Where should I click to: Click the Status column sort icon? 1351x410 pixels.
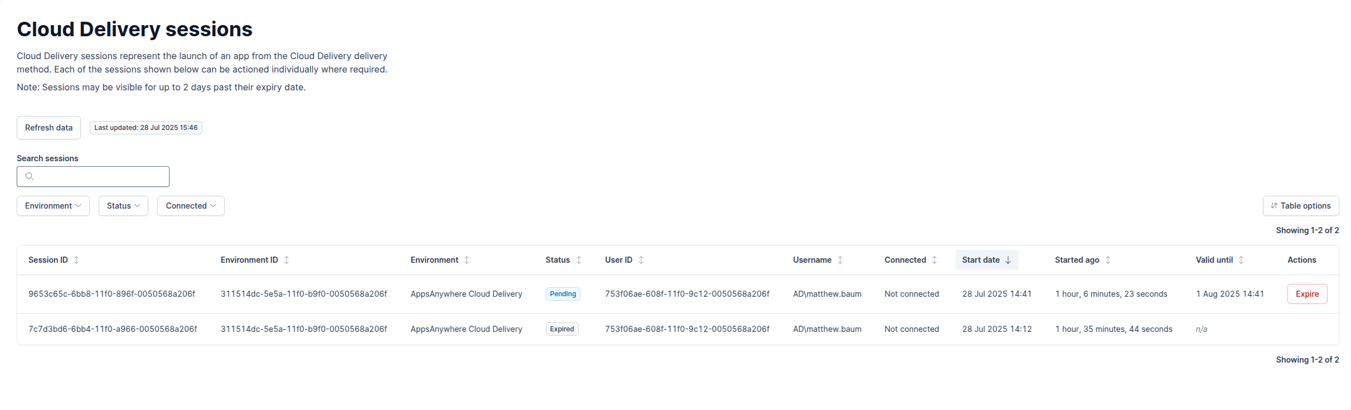(x=579, y=260)
